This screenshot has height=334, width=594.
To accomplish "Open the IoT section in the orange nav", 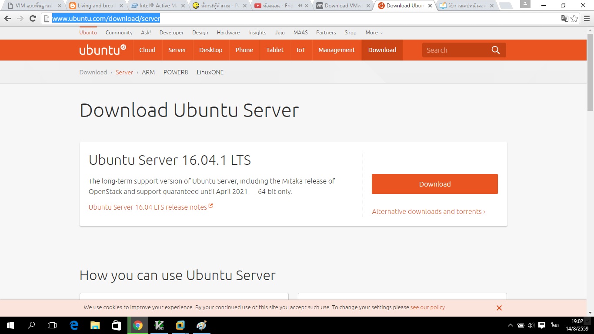I will tap(301, 50).
